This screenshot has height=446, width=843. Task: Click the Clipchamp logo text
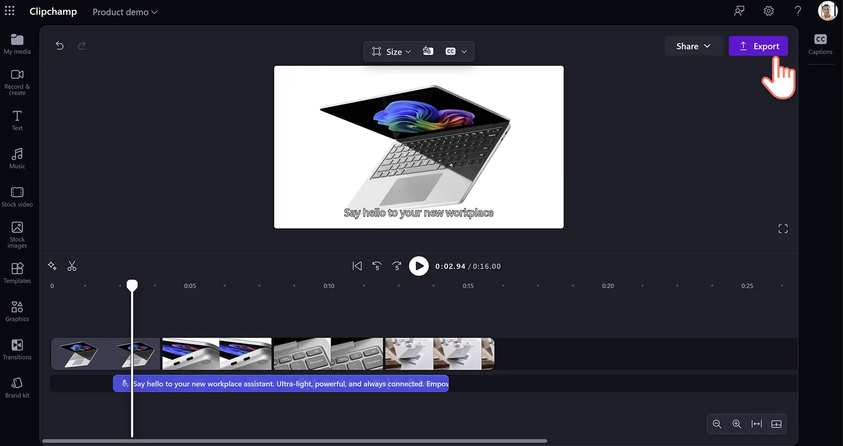[x=53, y=11]
